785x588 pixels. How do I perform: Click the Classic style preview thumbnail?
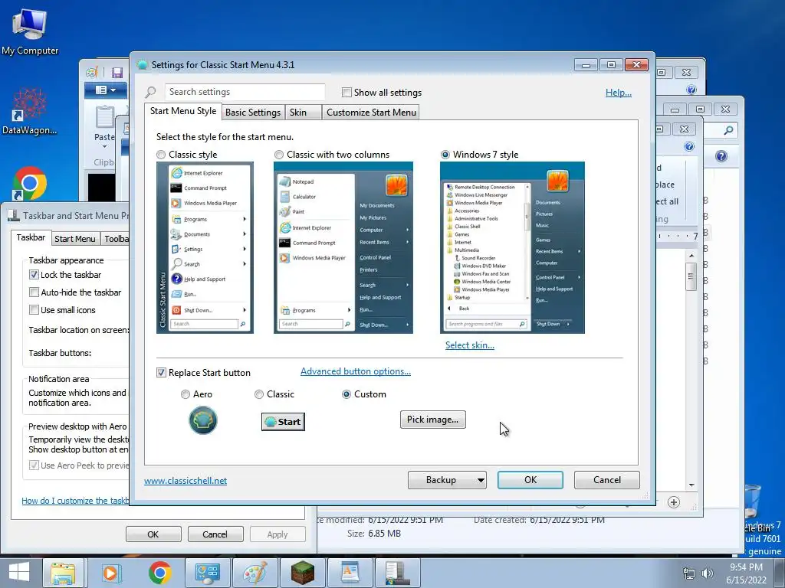click(x=205, y=247)
